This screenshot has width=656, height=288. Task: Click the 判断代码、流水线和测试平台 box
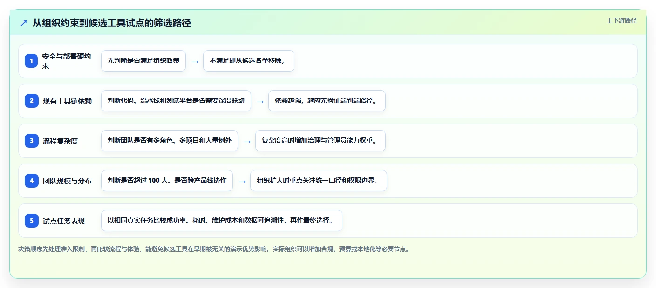point(176,101)
